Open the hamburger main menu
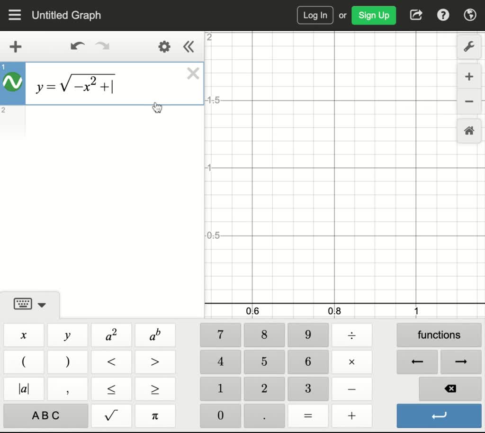 [15, 15]
